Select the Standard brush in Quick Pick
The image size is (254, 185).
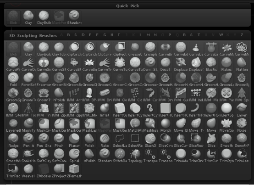point(74,17)
